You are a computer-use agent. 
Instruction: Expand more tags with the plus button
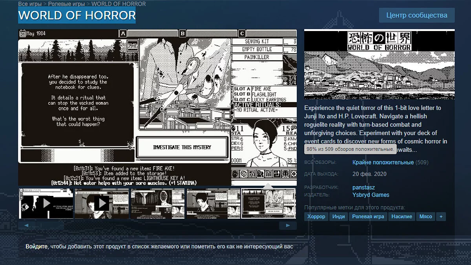tap(441, 216)
